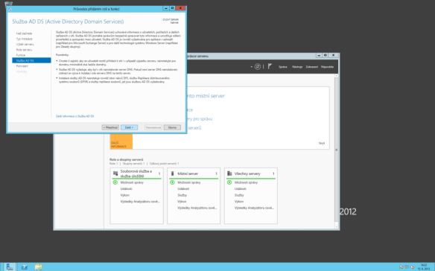Viewport: 435px width, 271px height.
Task: Click Výsledky Analyzátoru in Všechny servery tile
Action: click(255, 208)
